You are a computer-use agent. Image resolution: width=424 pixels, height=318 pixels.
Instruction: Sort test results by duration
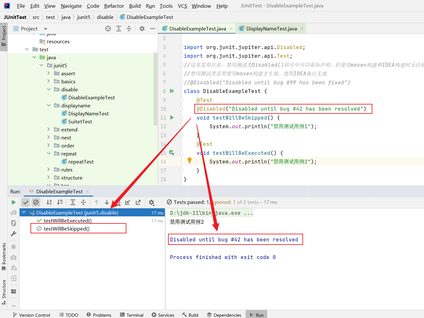[x=60, y=202]
